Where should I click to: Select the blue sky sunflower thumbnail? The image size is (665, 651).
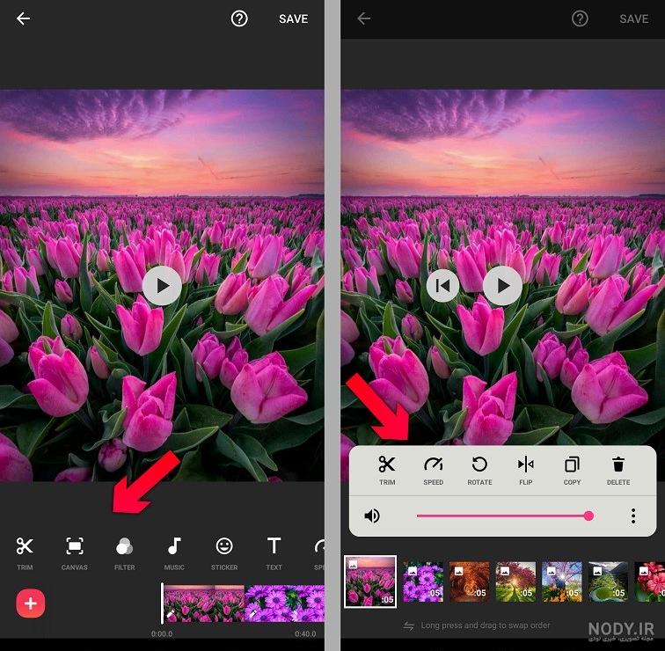(562, 582)
